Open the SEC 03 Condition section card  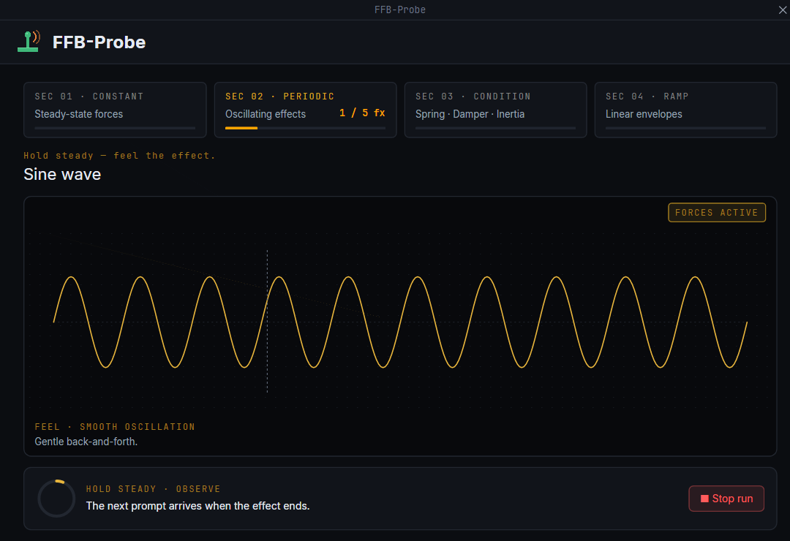click(495, 110)
